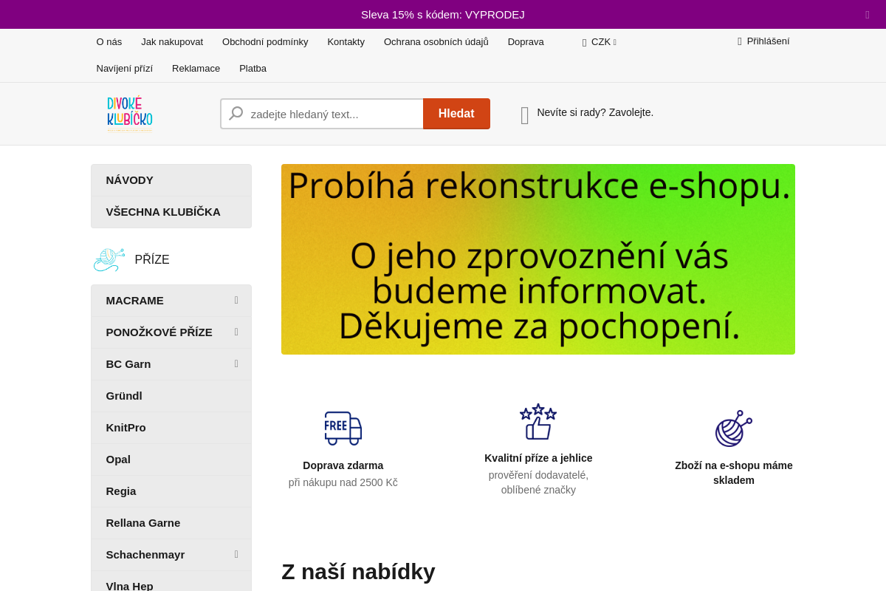This screenshot has width=886, height=591.
Task: Open the PŘÍZE section link
Action: tap(152, 260)
